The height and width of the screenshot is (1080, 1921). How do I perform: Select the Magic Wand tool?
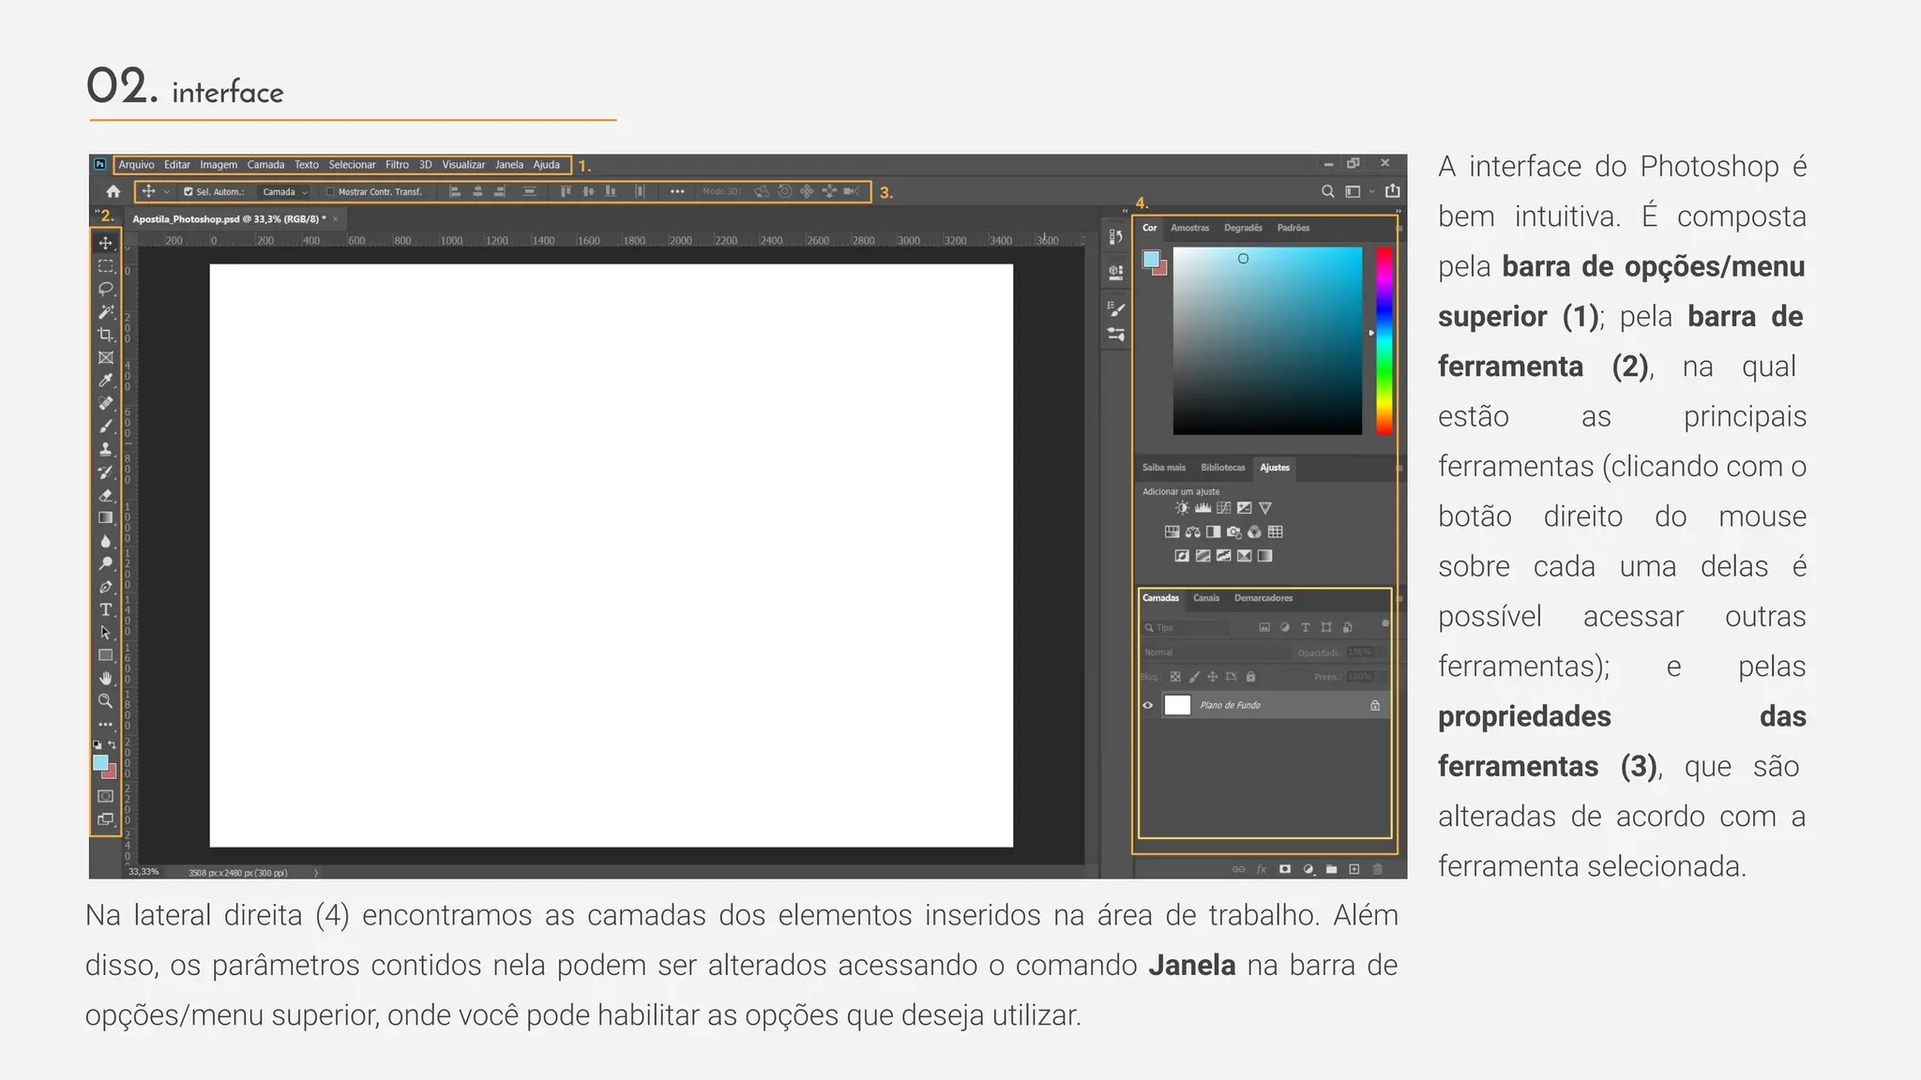point(106,311)
